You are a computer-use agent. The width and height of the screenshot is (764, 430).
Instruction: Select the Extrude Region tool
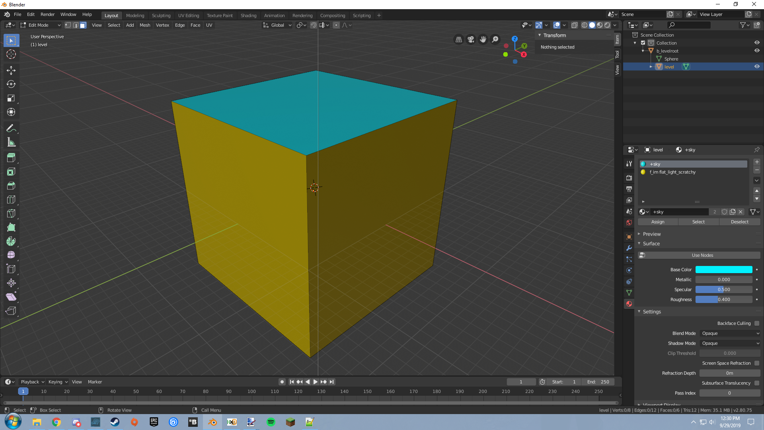pos(11,157)
